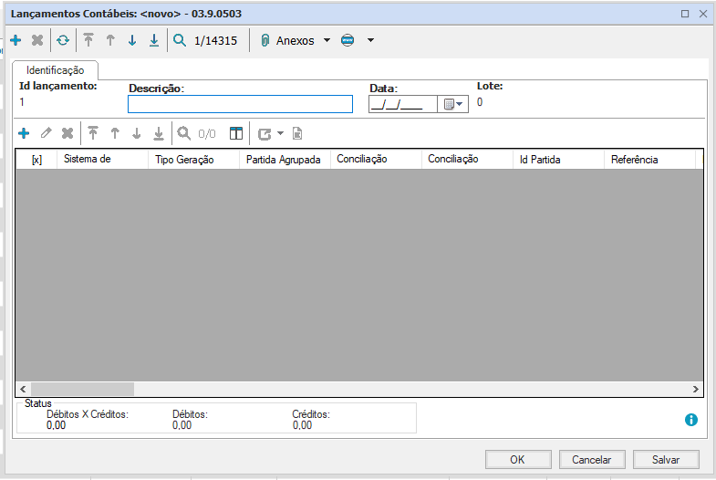Select the Identificação tab
The width and height of the screenshot is (716, 480).
click(x=56, y=70)
